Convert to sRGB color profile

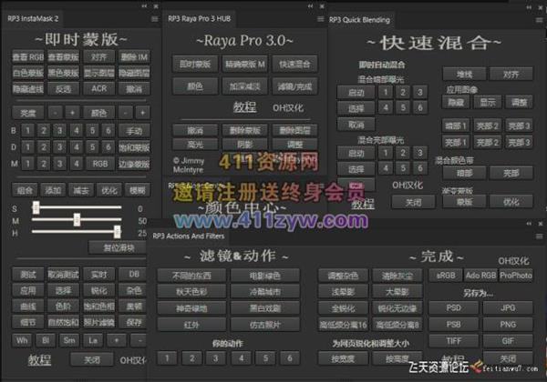[446, 274]
